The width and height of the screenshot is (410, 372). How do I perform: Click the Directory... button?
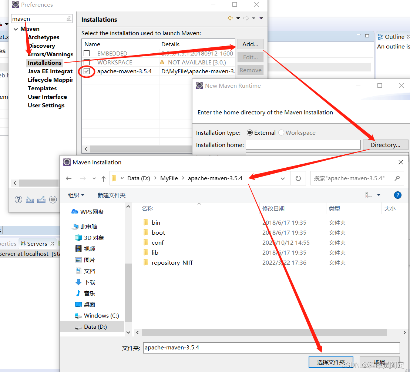[x=386, y=145]
